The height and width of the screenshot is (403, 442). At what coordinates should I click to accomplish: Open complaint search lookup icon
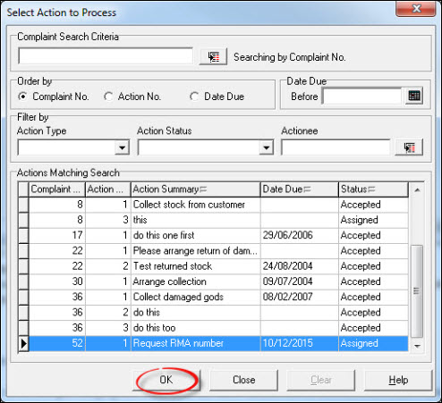point(213,56)
